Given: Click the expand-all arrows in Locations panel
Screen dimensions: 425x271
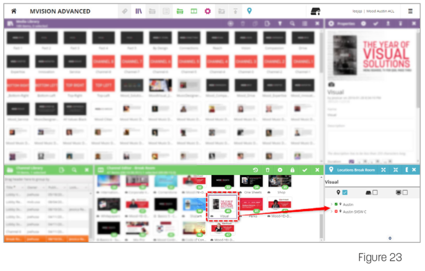Looking at the screenshot, I should [x=383, y=170].
